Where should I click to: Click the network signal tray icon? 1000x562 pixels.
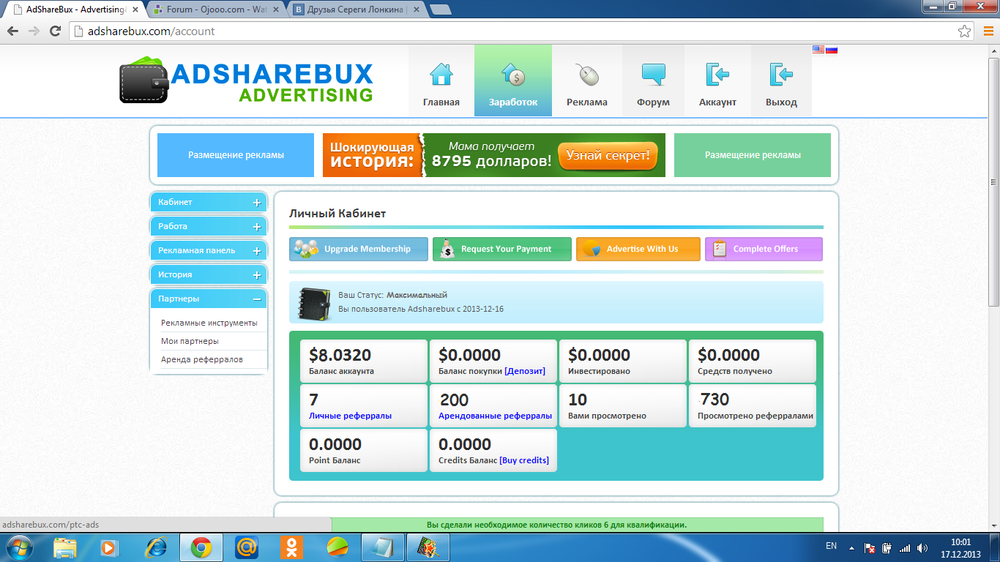[x=905, y=547]
